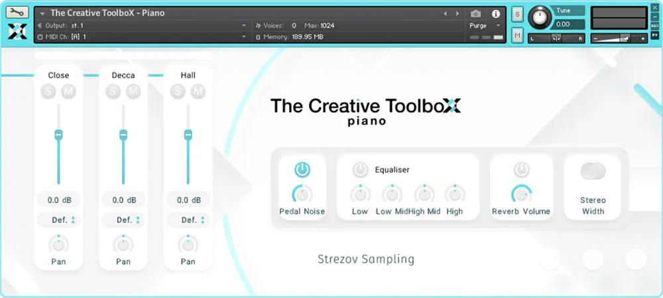
Task: Turn on the Reverb power button
Action: click(522, 170)
